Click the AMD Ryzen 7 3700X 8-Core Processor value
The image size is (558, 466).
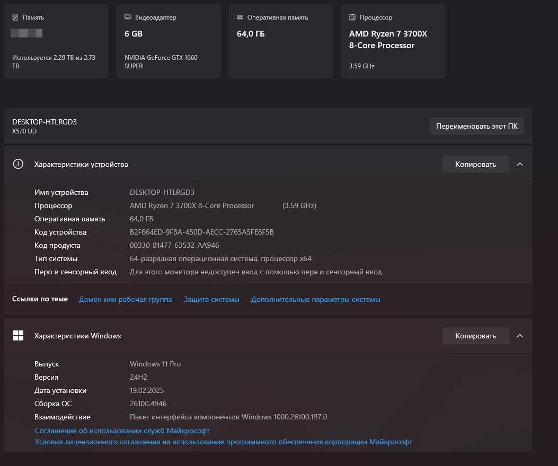tap(192, 205)
